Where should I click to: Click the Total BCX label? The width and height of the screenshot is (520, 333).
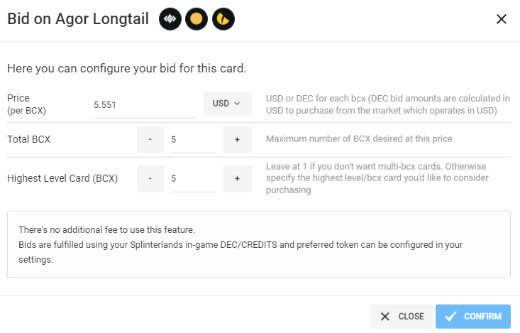click(29, 139)
